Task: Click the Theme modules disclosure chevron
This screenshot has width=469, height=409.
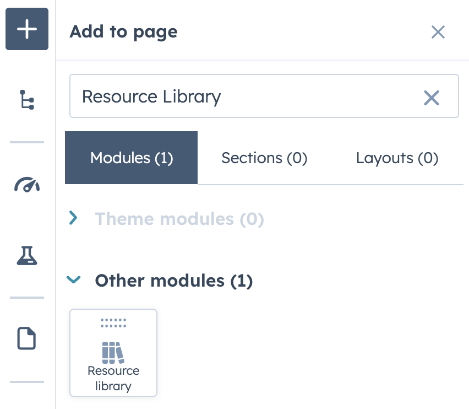Action: coord(73,218)
